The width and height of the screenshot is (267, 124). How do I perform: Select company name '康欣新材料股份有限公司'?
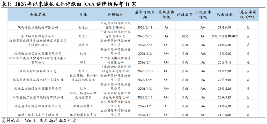(x=38, y=71)
